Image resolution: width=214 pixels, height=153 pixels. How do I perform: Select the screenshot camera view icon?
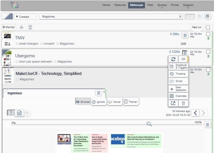pos(11,113)
